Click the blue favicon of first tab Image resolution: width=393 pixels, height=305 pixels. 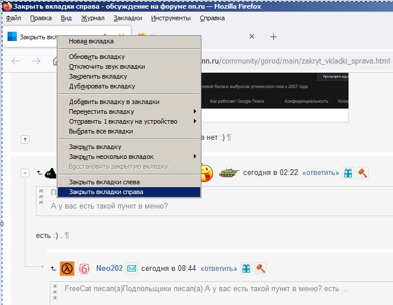[12, 36]
